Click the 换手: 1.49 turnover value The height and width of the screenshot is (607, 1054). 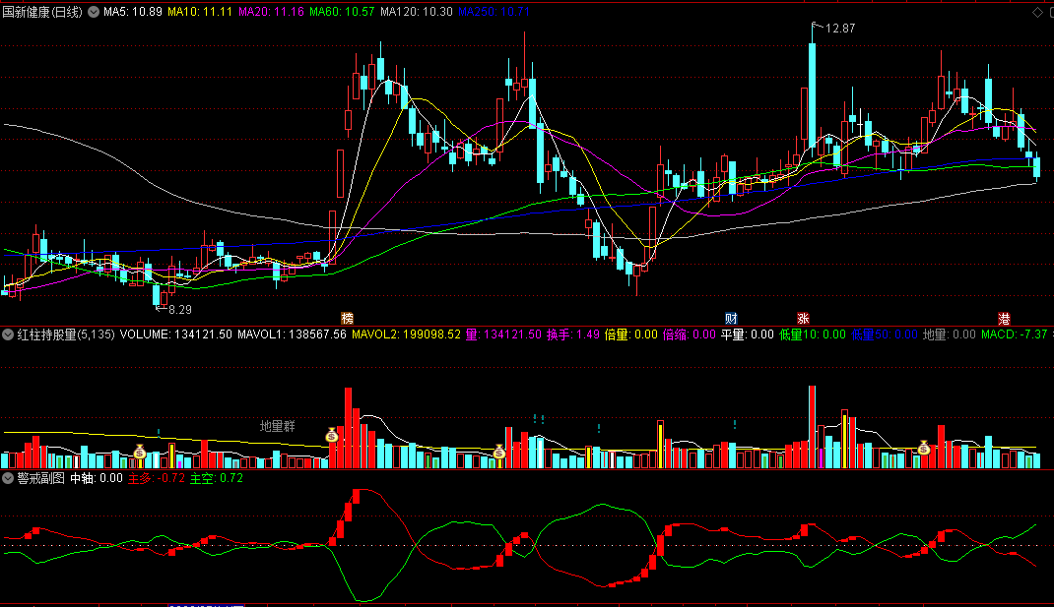[572, 334]
